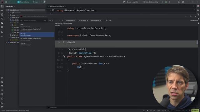Open the main hamburger menu
The width and height of the screenshot is (200, 112).
6,2
